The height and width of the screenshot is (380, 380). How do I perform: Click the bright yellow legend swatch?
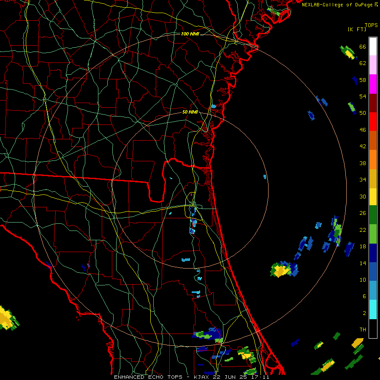373,197
